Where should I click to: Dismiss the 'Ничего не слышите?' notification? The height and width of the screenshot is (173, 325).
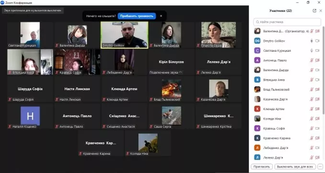(161, 16)
